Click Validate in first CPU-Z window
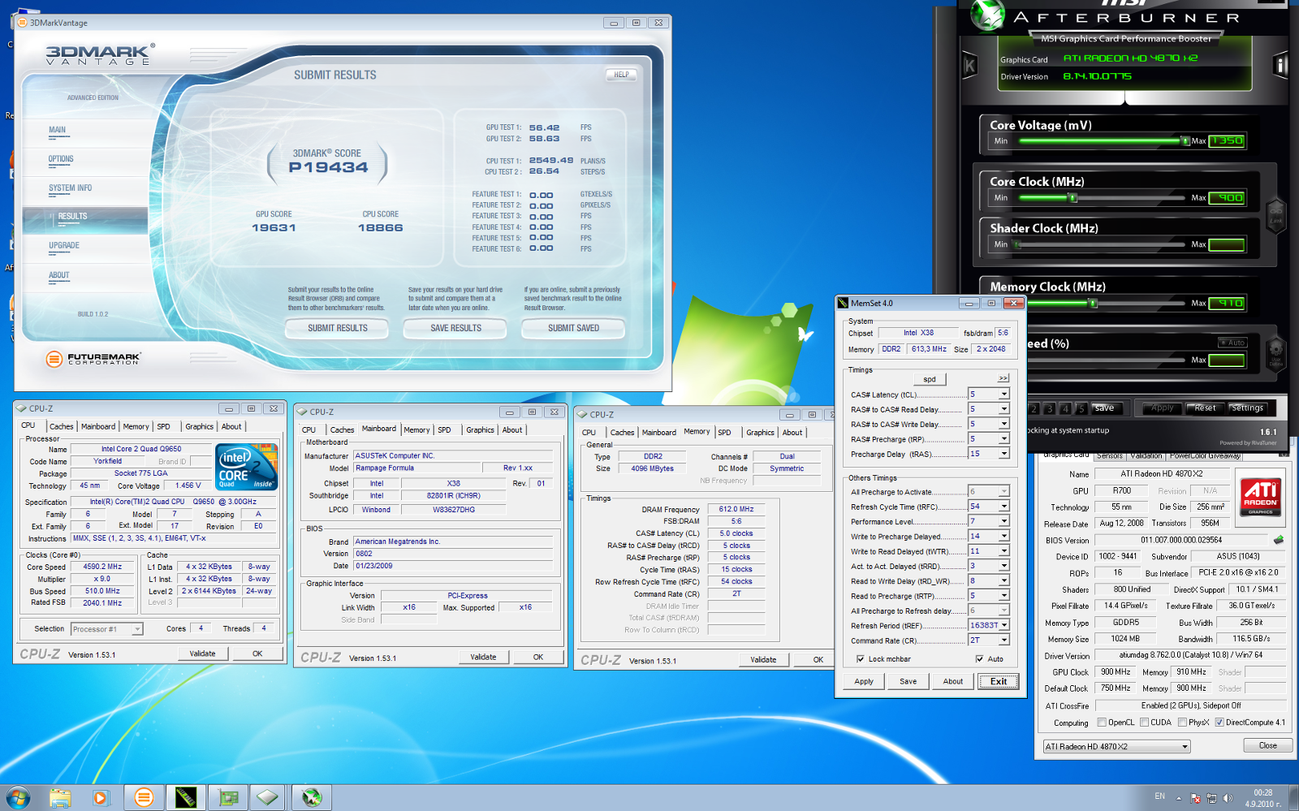The width and height of the screenshot is (1299, 811). [x=202, y=654]
